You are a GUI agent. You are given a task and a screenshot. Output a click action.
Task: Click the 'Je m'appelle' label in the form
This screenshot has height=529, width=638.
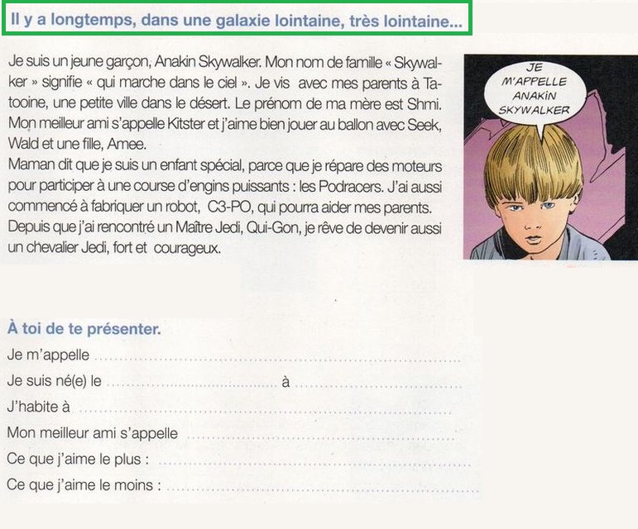(x=48, y=355)
